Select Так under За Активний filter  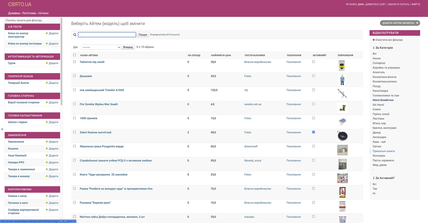pyautogui.click(x=375, y=189)
